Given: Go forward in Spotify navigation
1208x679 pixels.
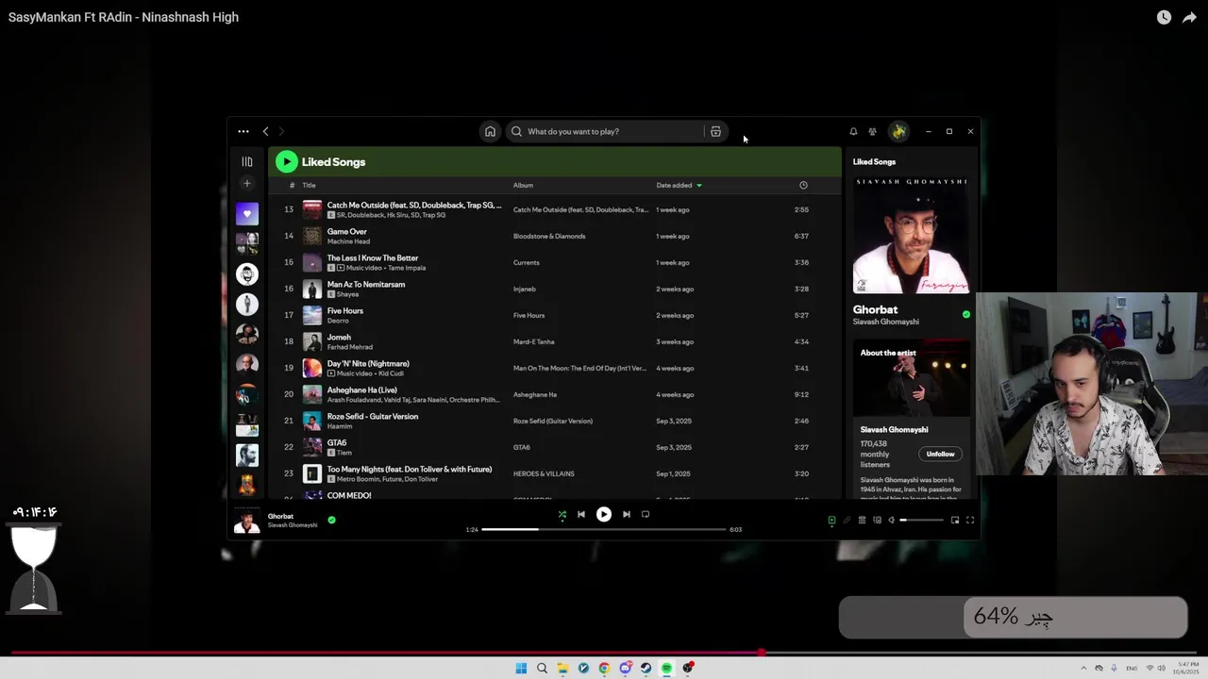Looking at the screenshot, I should (281, 131).
